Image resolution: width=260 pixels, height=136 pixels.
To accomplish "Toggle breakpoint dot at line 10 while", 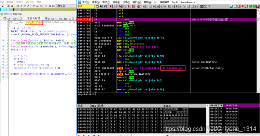I will (x=3, y=50).
